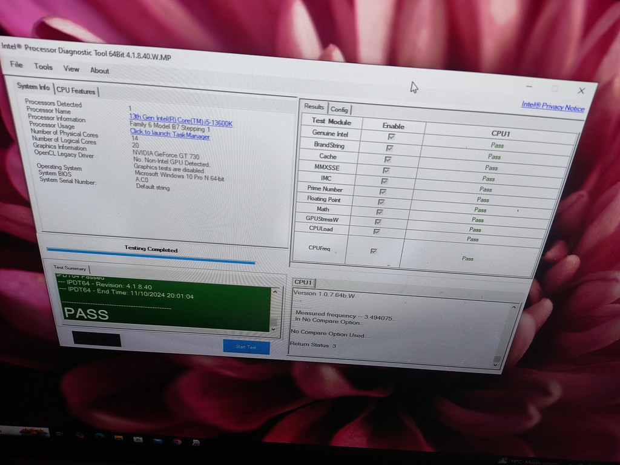This screenshot has height=465, width=620.
Task: Select the Test Summary tab
Action: click(x=70, y=268)
